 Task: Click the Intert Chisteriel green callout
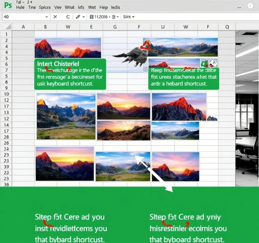click(x=70, y=74)
